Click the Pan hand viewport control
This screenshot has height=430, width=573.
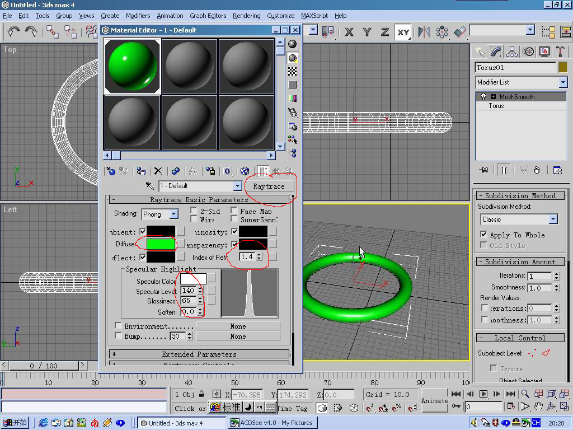[x=538, y=406]
